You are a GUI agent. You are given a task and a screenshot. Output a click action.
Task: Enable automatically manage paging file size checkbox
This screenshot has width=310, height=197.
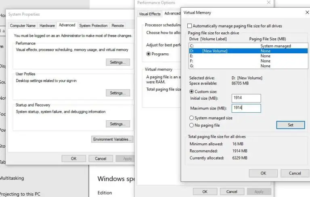[190, 26]
